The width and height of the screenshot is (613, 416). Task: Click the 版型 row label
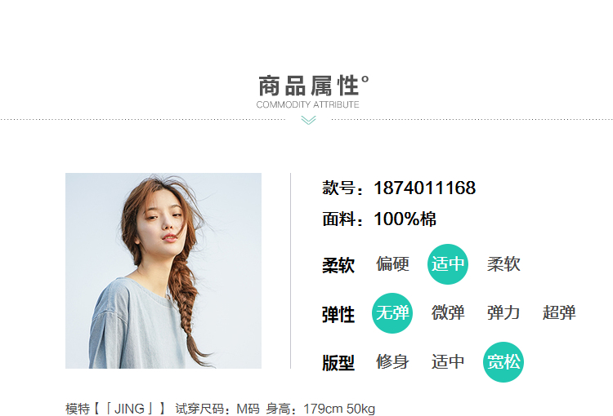click(x=338, y=363)
